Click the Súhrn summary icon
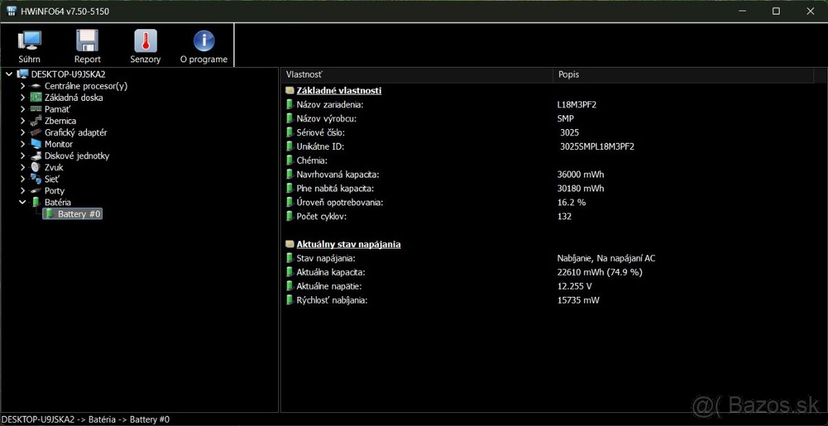 tap(29, 41)
